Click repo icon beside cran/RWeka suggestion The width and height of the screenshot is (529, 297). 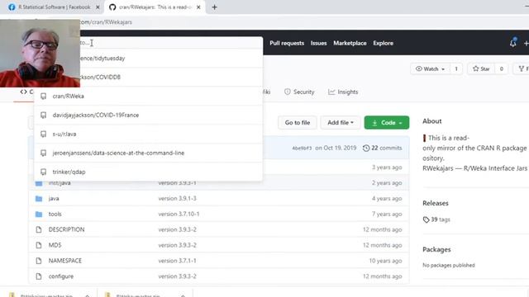(x=43, y=97)
